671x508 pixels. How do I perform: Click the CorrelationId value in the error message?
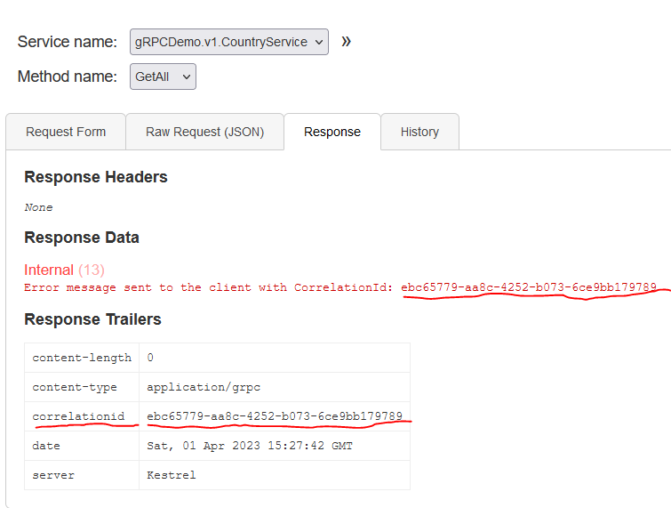click(x=528, y=287)
